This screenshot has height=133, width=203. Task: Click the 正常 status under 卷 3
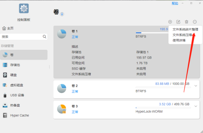point(75,112)
